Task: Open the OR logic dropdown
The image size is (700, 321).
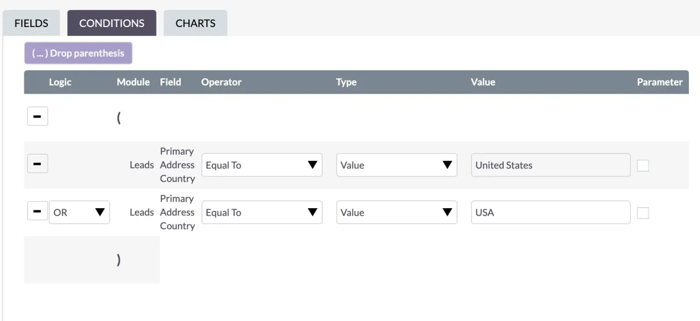Action: click(80, 211)
